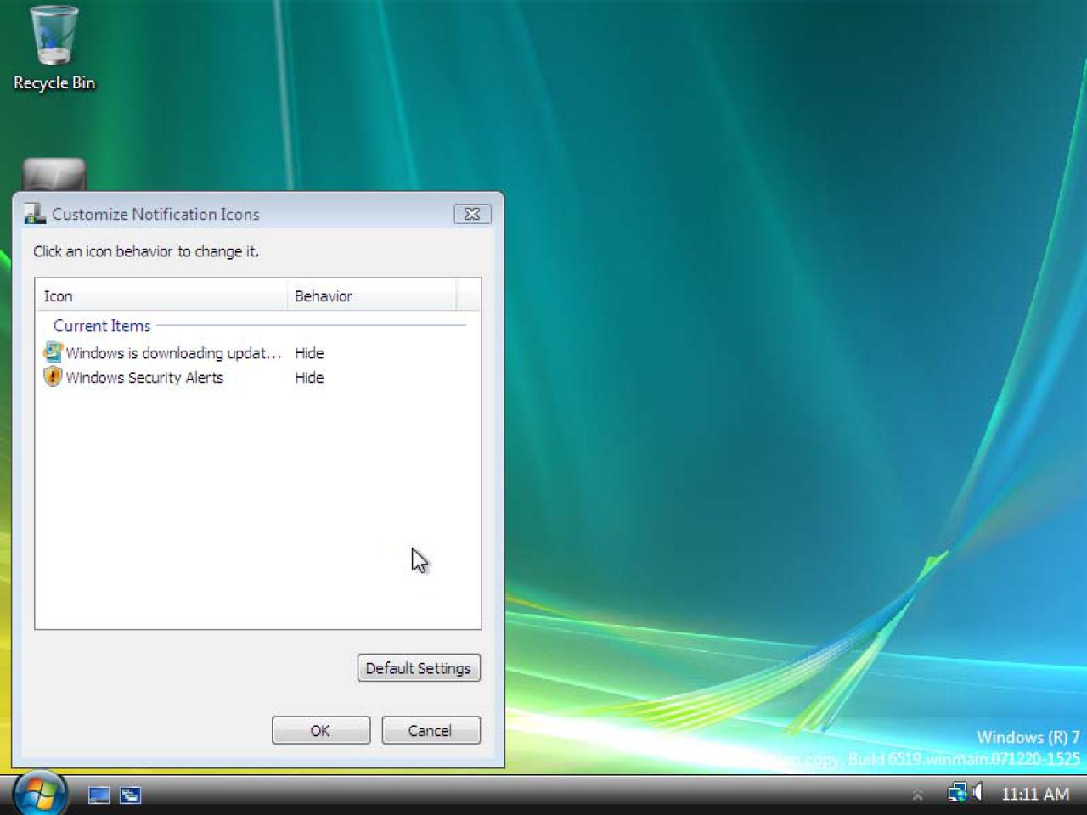Collapse the Current Items group header

pyautogui.click(x=102, y=325)
